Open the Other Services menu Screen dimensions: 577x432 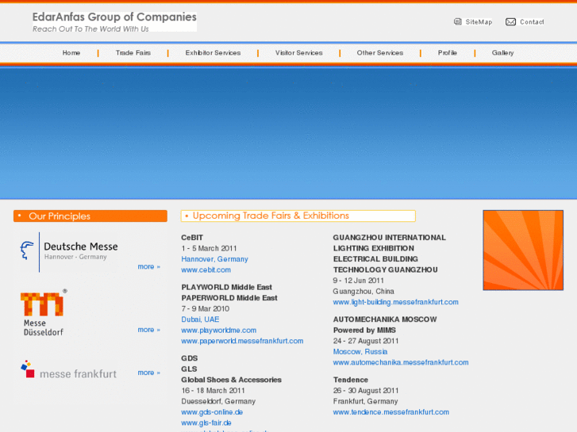pos(379,53)
